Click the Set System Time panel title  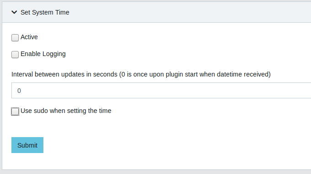click(x=45, y=12)
